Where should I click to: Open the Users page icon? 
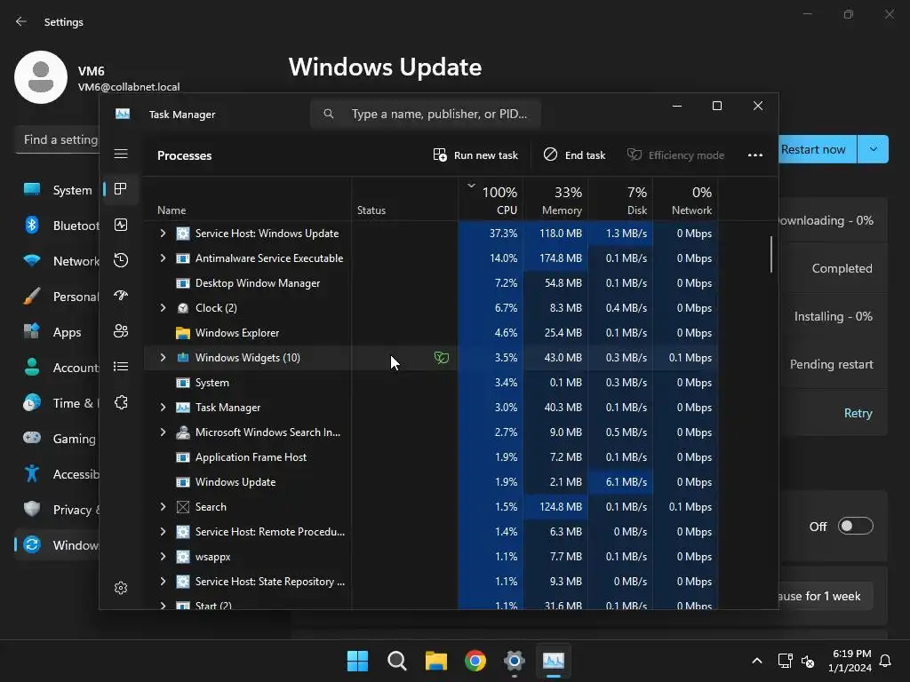(x=121, y=331)
